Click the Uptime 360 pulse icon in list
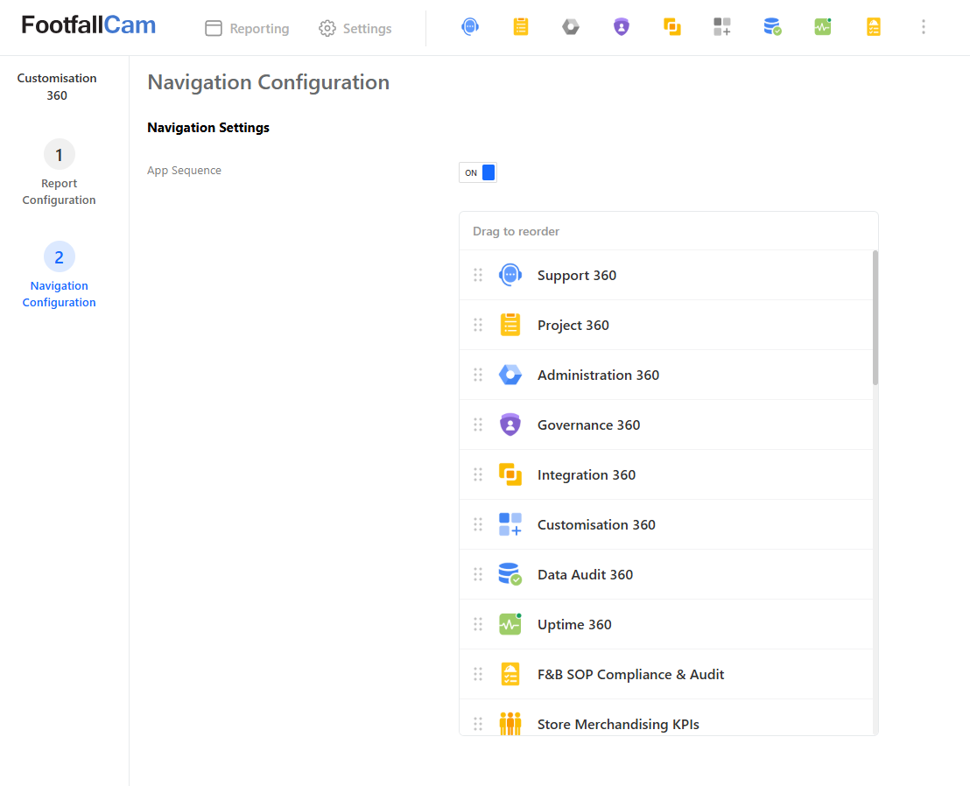 (510, 624)
